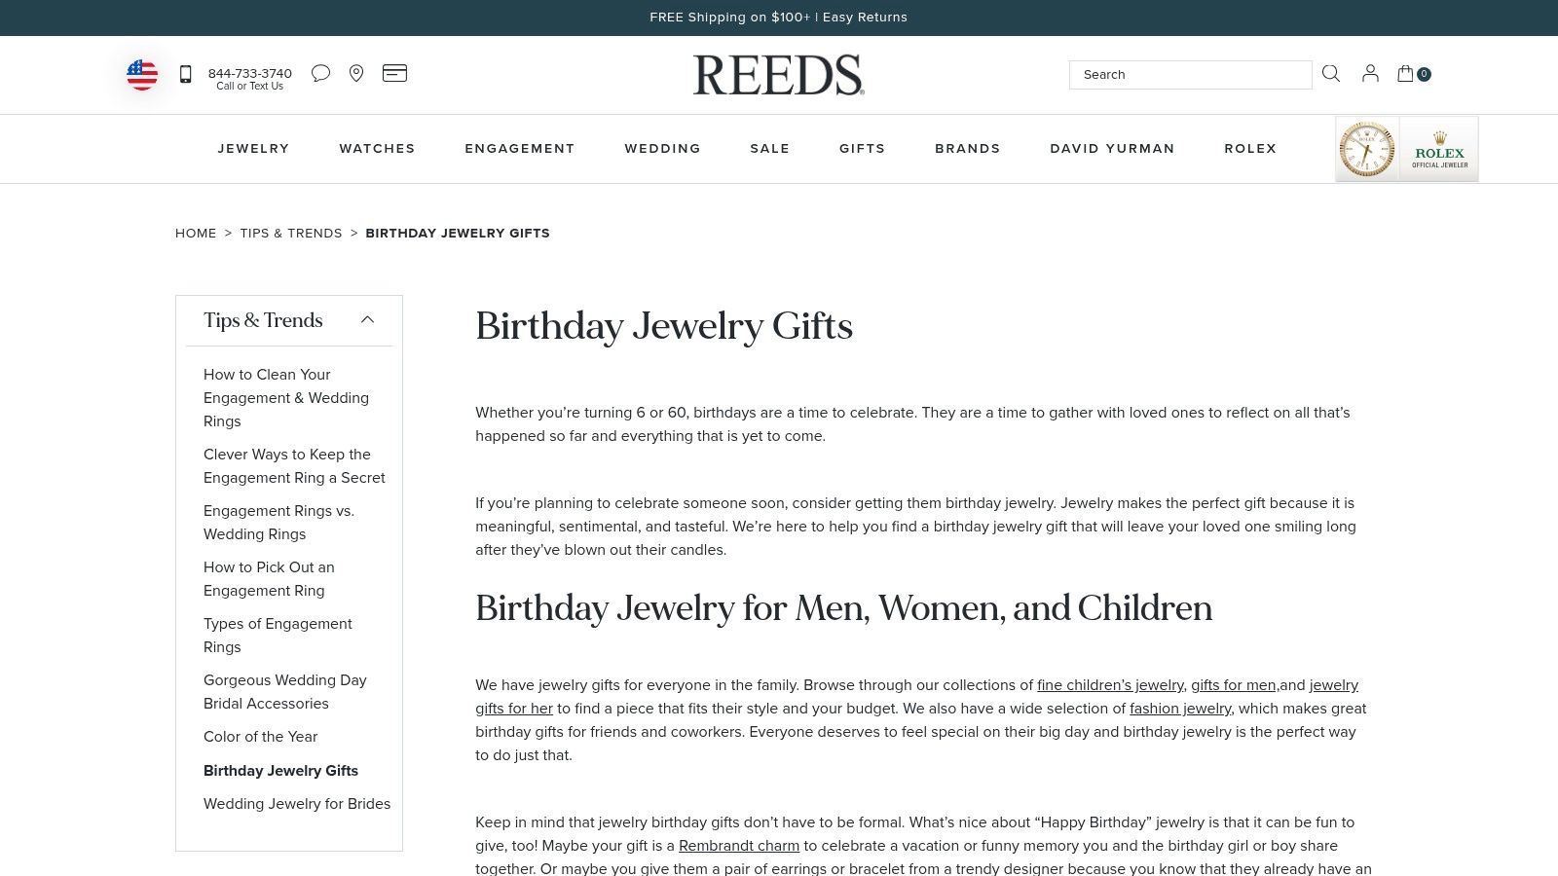The height and width of the screenshot is (876, 1558).
Task: Click the US flag country selector icon
Action: (142, 75)
